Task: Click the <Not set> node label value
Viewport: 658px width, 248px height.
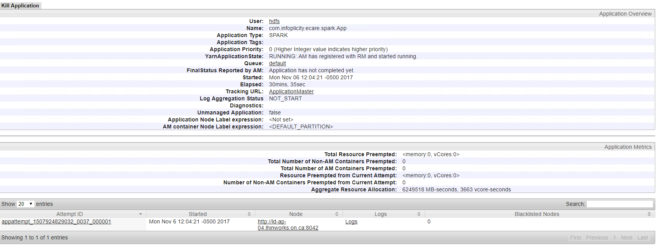Action: (281, 120)
